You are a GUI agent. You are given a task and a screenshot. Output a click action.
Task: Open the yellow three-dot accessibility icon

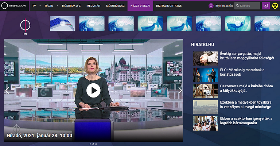(x=275, y=6)
